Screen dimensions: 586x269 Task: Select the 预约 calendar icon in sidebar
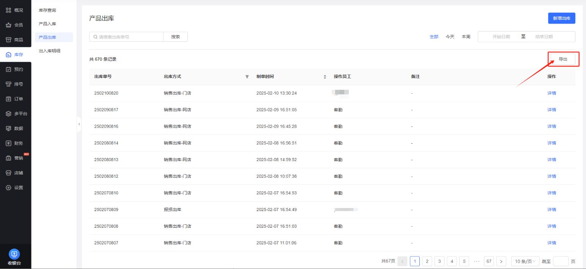(x=8, y=69)
